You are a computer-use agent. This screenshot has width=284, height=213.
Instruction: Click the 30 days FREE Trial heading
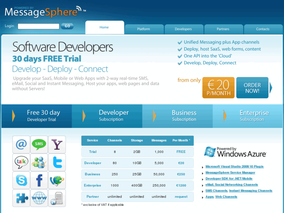[47, 59]
